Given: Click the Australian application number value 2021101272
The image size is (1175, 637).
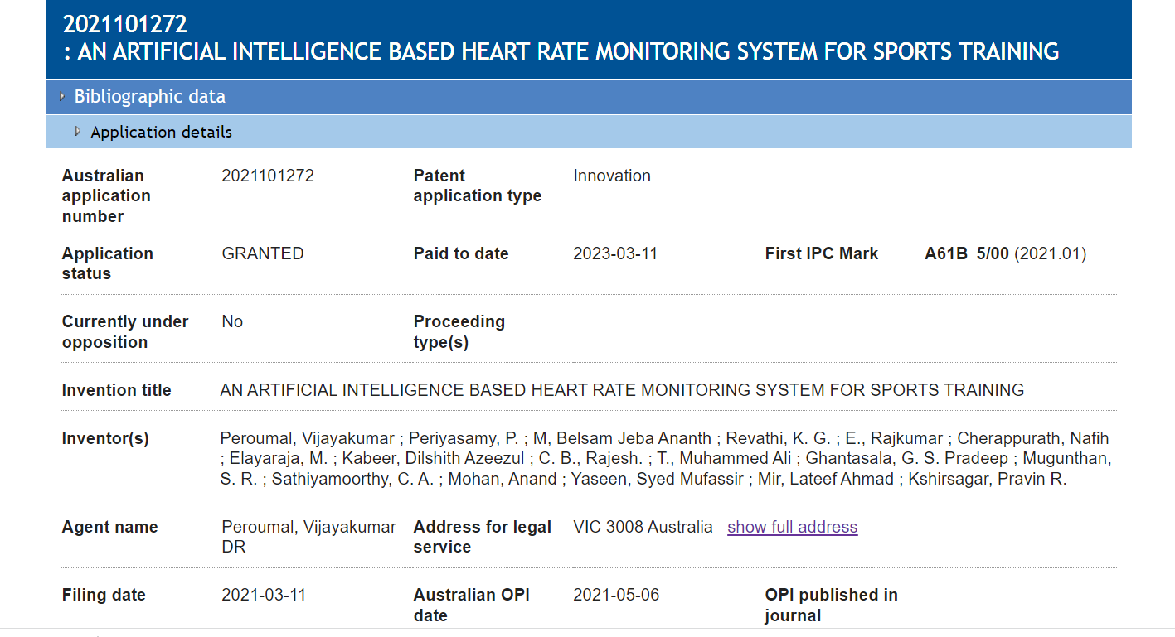Looking at the screenshot, I should pos(268,176).
